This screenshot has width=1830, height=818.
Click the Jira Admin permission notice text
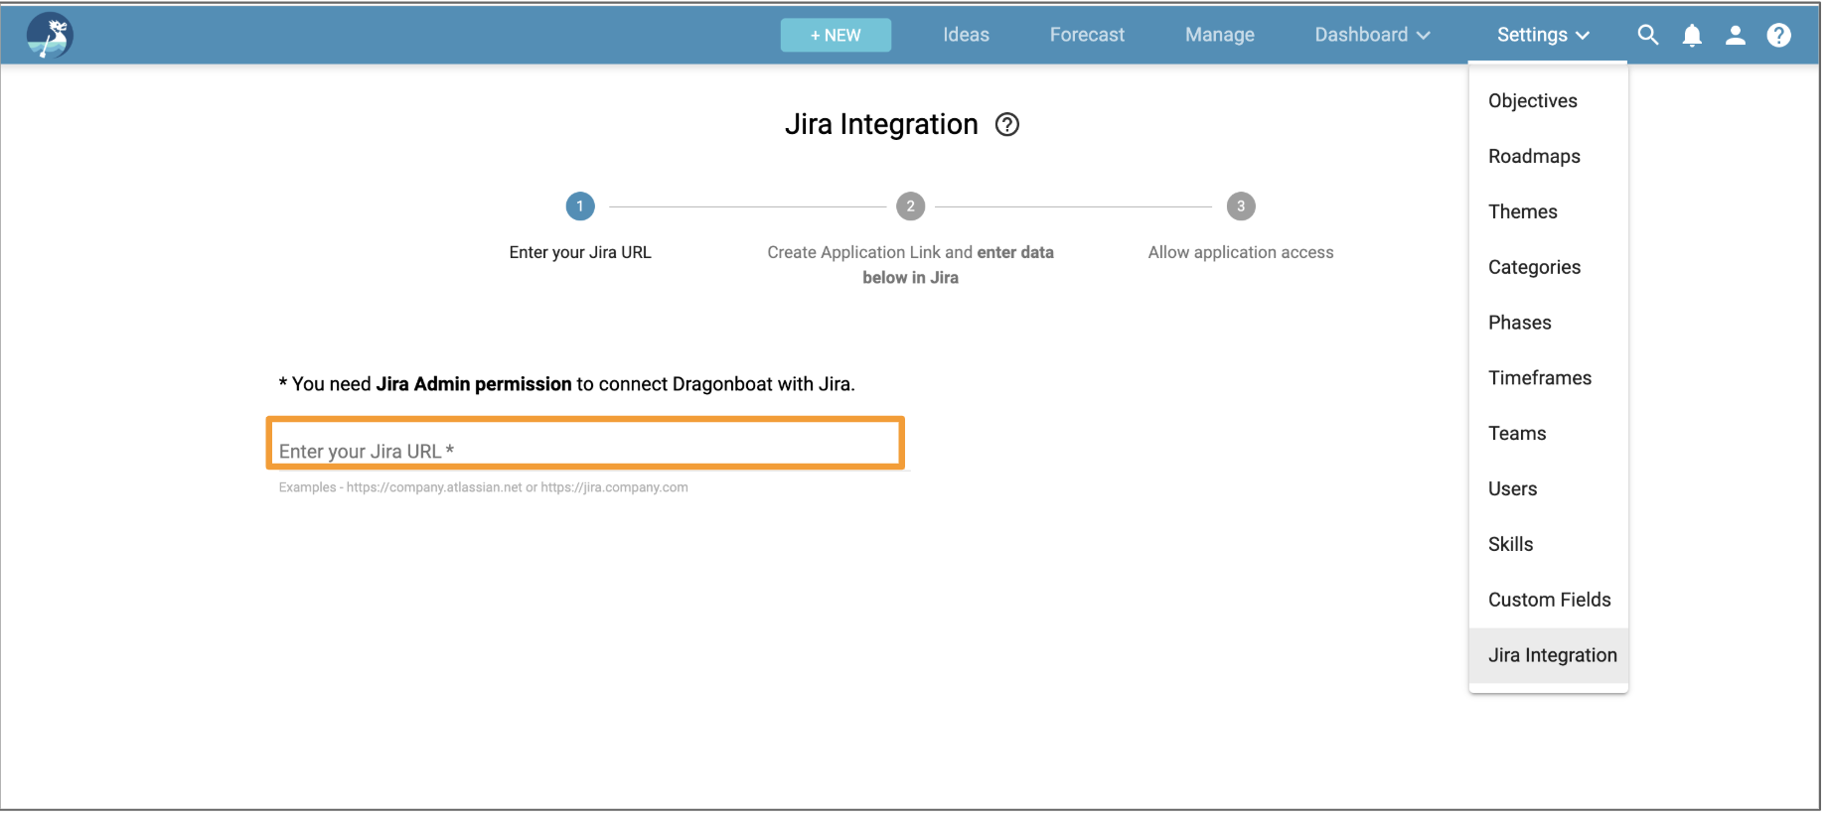[x=569, y=385]
